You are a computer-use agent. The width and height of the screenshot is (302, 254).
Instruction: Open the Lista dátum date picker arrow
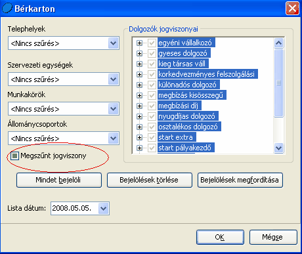coord(104,208)
